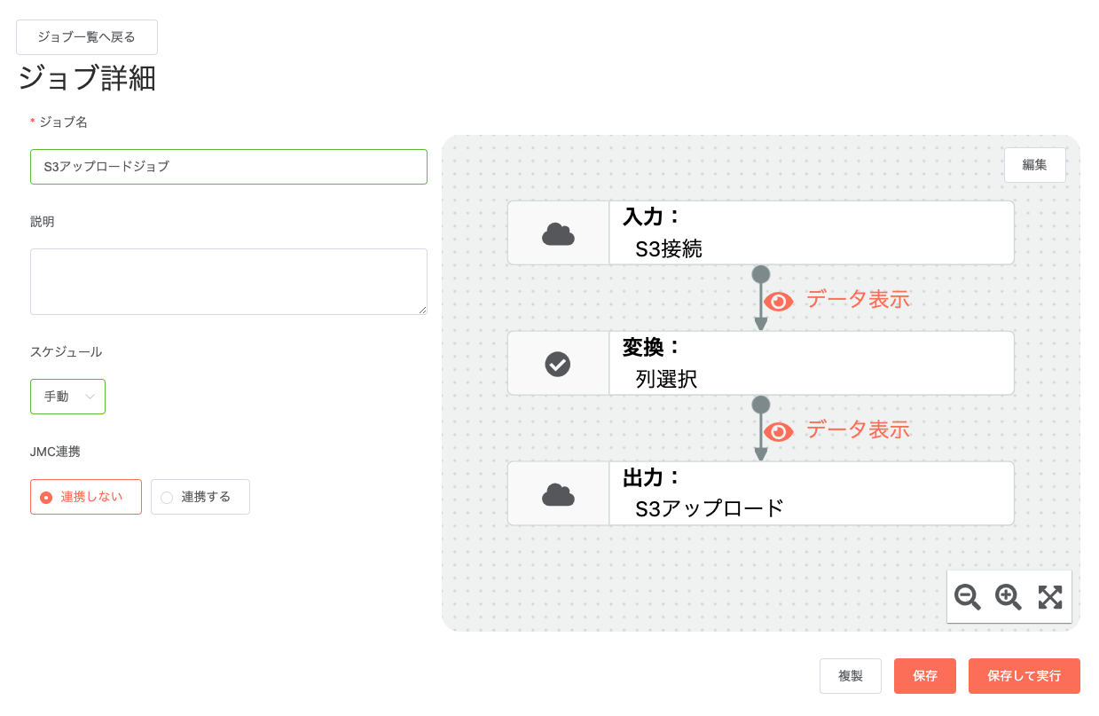
Task: Click the cloud icon on S3アップロード output node
Action: click(x=558, y=494)
